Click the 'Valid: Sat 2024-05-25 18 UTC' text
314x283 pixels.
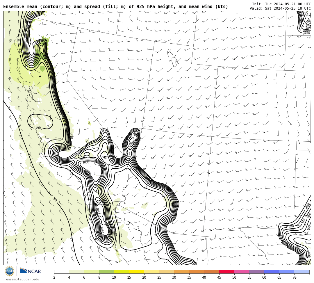(x=280, y=8)
